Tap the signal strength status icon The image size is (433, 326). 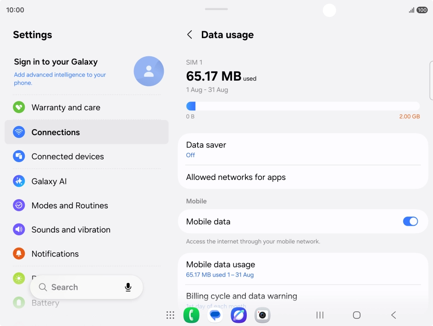pos(411,11)
